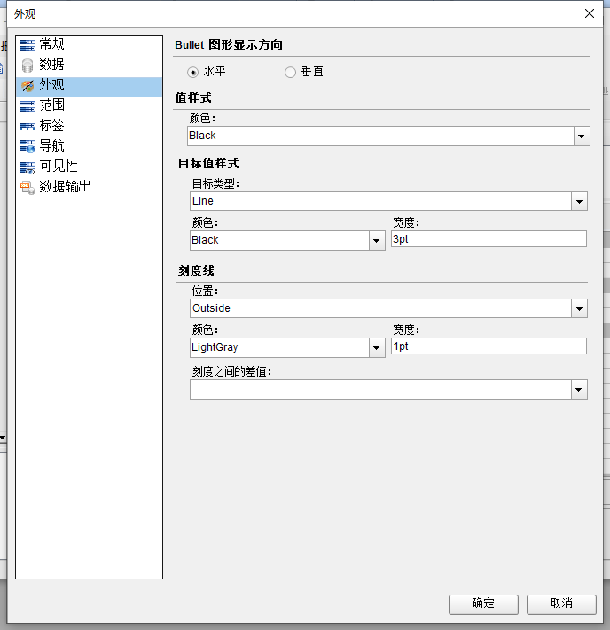Image resolution: width=610 pixels, height=630 pixels.
Task: Click the 可见性 icon in sidebar
Action: tap(27, 167)
